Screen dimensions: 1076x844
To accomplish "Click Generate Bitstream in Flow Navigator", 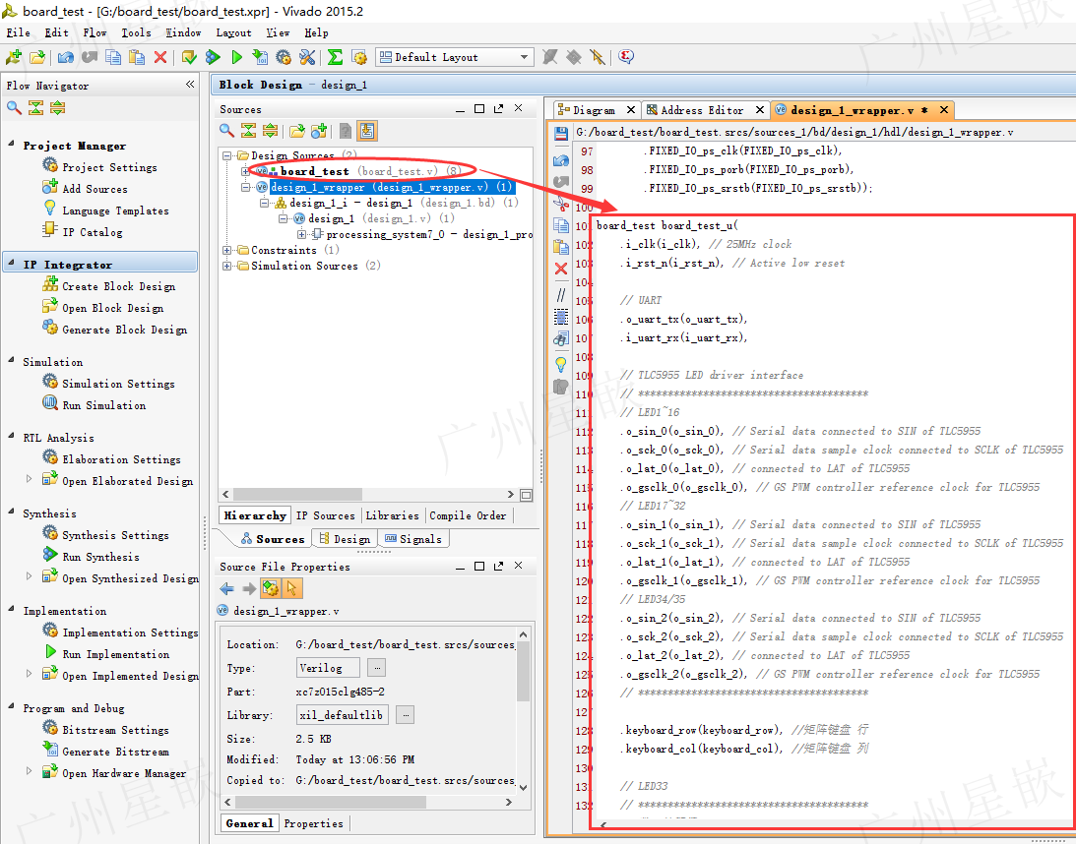I will click(x=115, y=752).
